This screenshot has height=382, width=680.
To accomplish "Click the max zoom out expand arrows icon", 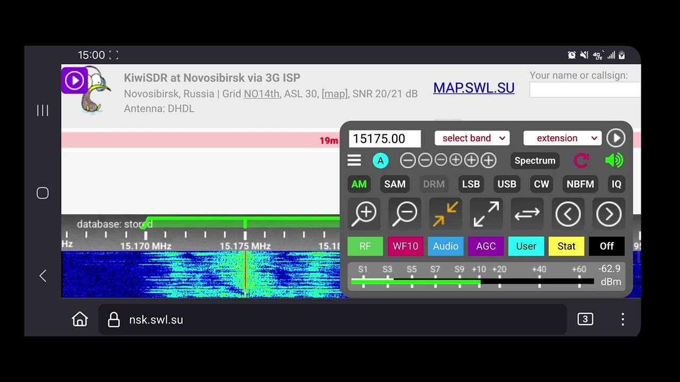I will click(487, 214).
